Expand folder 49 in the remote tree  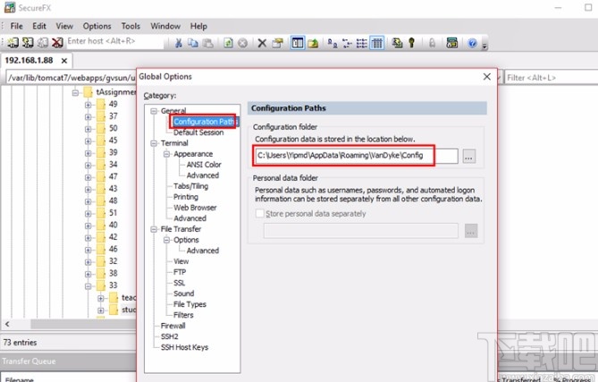click(x=88, y=105)
